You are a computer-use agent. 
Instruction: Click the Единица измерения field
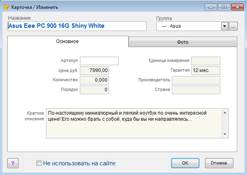(x=206, y=61)
